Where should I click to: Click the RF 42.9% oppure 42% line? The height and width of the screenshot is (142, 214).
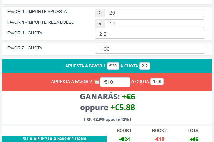click(108, 119)
